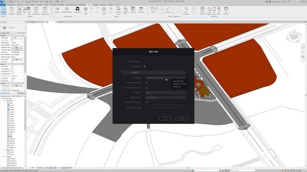
Task: Open Render in Cloud tool
Action: pos(67,10)
